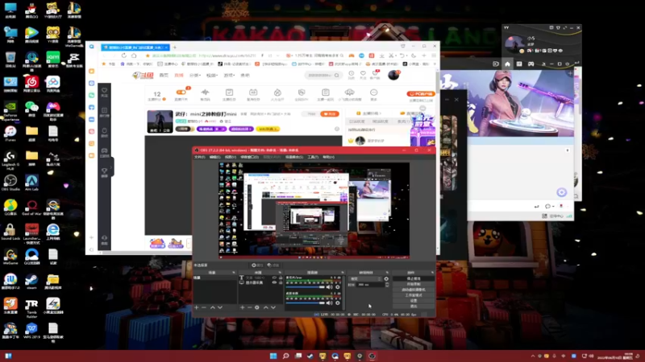Click the browser home icon
Screen dimensions: 645x362
coord(134,56)
